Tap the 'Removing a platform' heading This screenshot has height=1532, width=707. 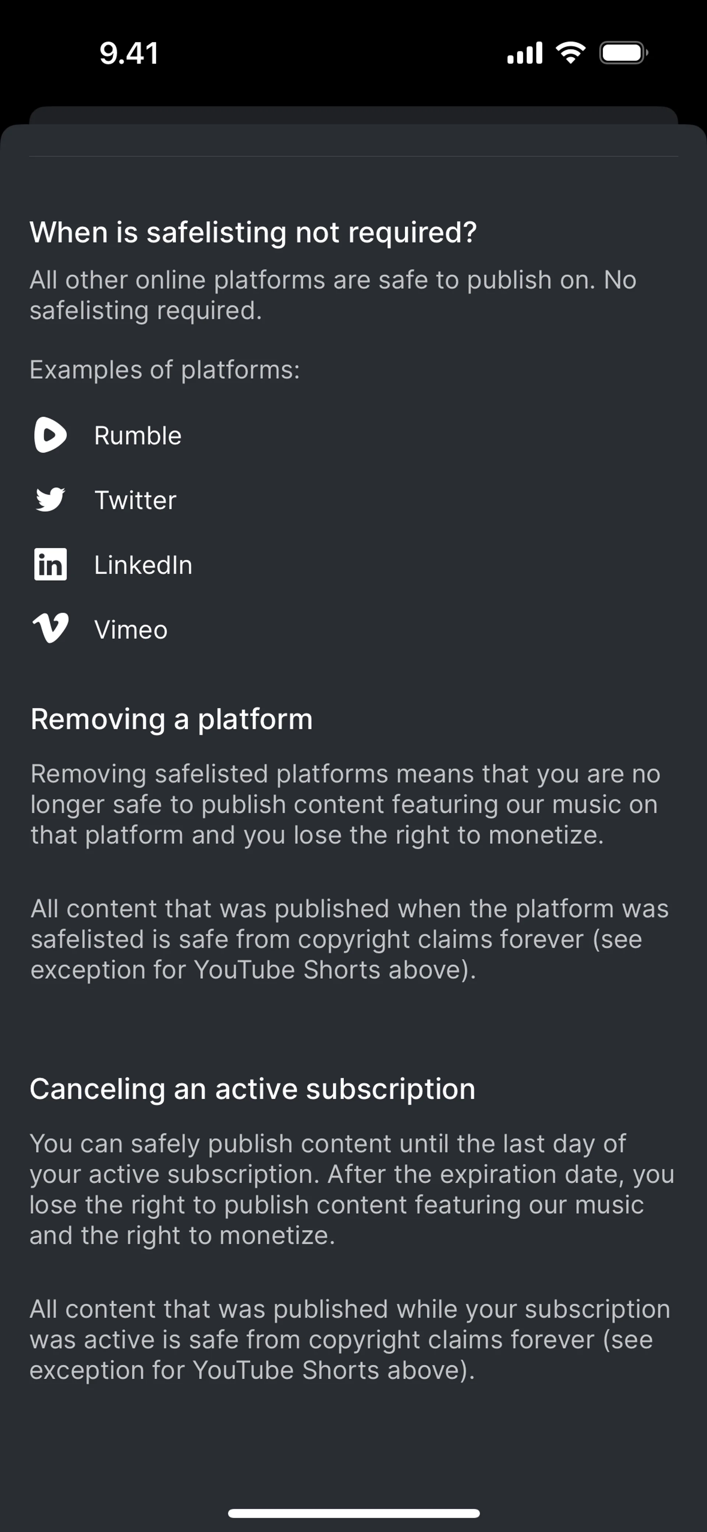(171, 719)
